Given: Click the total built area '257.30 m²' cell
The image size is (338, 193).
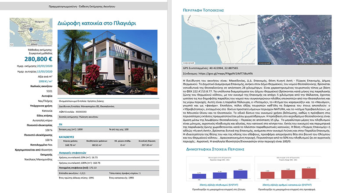Looking at the screenshot, I should 147,145.
